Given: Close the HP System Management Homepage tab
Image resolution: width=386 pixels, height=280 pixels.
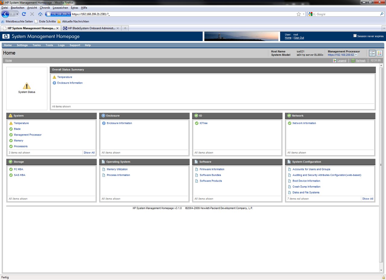Looking at the screenshot, I should [58, 28].
